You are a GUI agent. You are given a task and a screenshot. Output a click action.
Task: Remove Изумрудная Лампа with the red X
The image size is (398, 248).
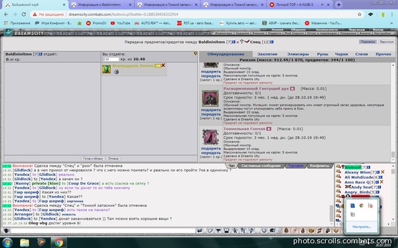click(x=163, y=65)
